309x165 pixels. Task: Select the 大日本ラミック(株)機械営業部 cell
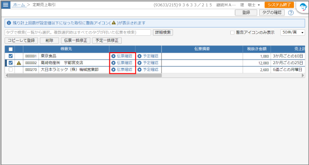[74, 70]
